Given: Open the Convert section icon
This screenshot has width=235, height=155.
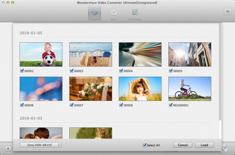Looking at the screenshot, I should [94, 12].
